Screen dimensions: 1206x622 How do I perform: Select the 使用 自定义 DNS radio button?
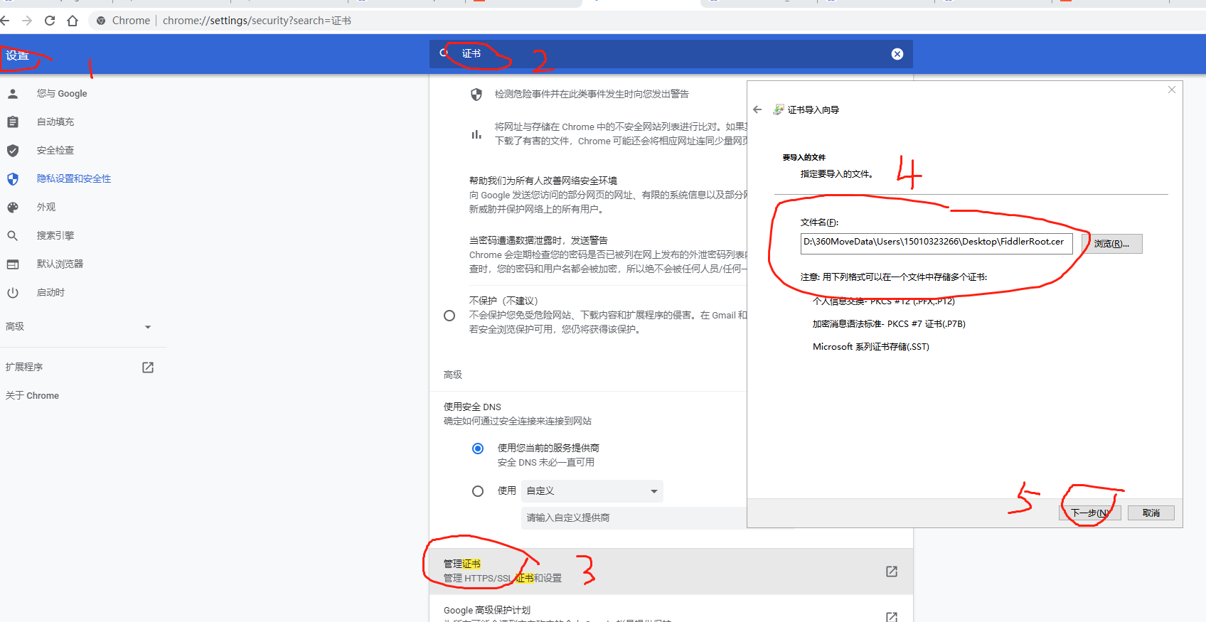tap(478, 491)
